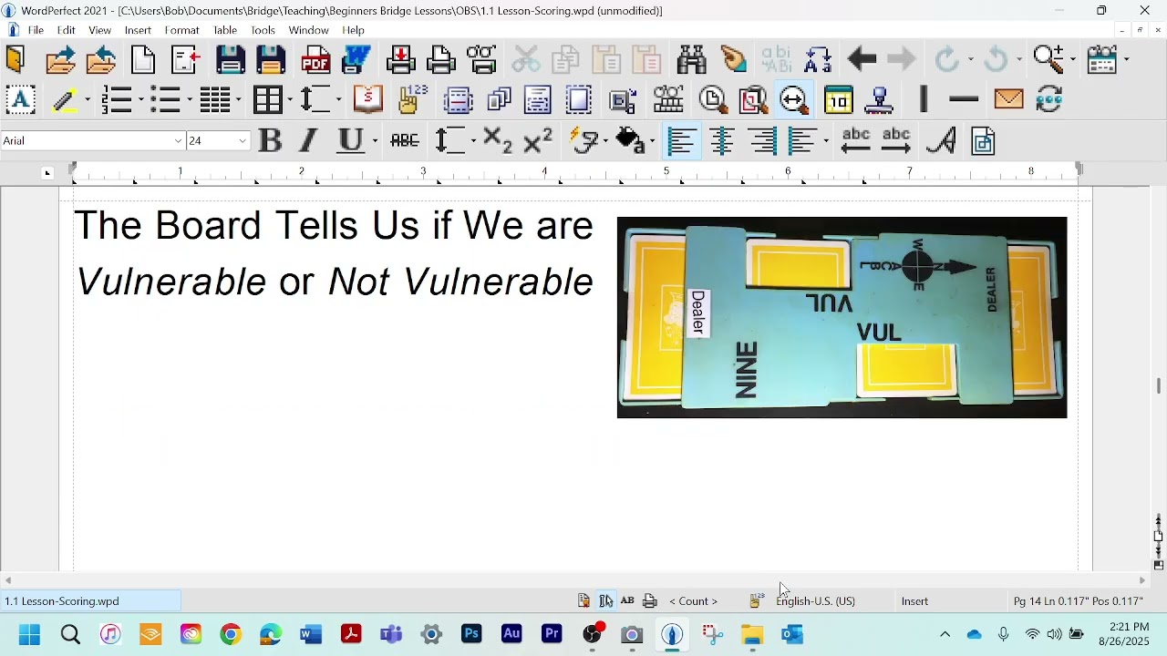1167x656 pixels.
Task: Expand the numbering list dropdown arrow
Action: tap(139, 100)
